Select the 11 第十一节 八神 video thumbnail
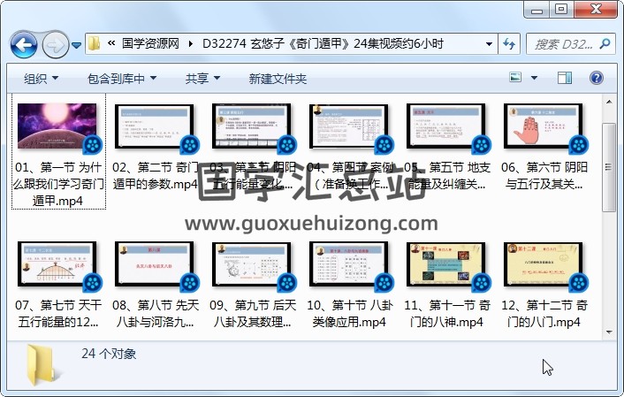Screen dimensions: 624x397 point(445,264)
